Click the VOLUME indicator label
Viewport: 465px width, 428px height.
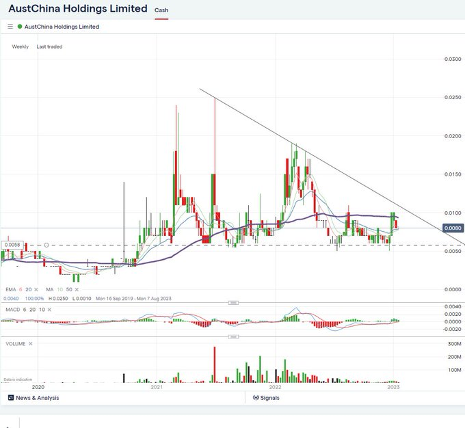pyautogui.click(x=16, y=344)
